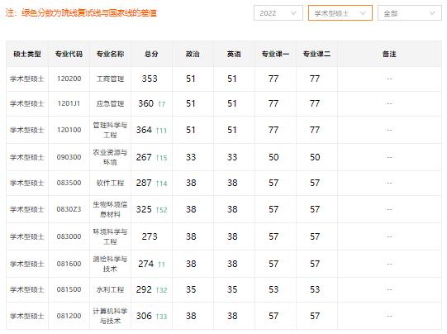Click the green ↑33 indicator next to 306
Image resolution: width=447 pixels, height=334 pixels.
pos(162,317)
